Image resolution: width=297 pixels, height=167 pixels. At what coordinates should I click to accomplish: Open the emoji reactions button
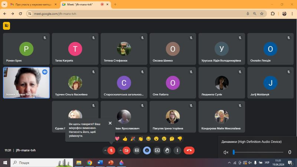point(147,150)
